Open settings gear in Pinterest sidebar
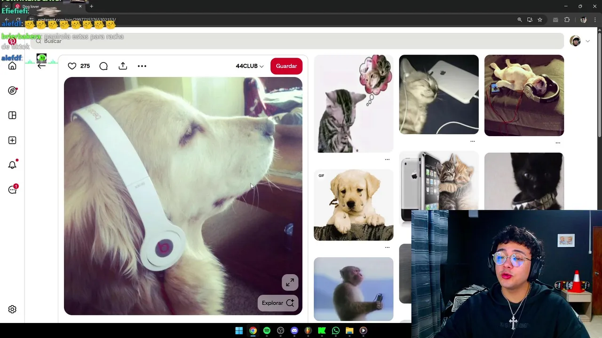The height and width of the screenshot is (338, 602). pyautogui.click(x=12, y=309)
